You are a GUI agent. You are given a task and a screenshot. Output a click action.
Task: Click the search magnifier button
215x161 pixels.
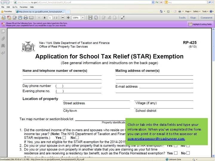tap(210, 2)
